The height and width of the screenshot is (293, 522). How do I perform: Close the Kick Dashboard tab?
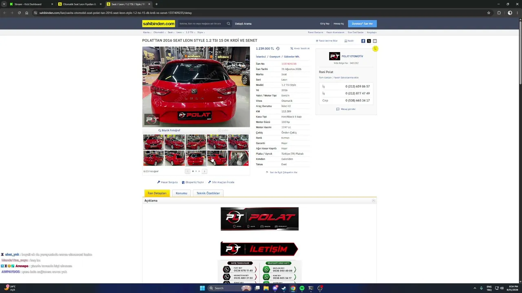52,4
